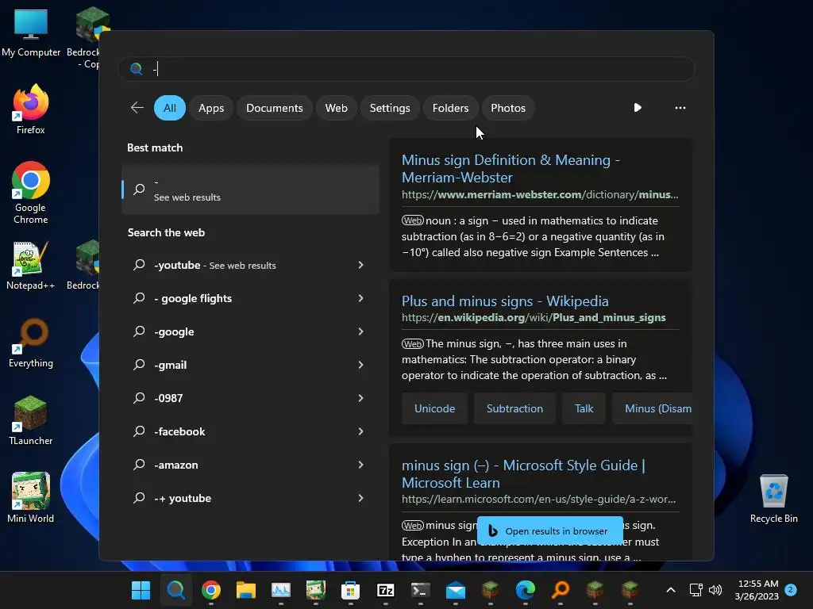Image resolution: width=813 pixels, height=609 pixels.
Task: Expand the -gmail suggestion arrow
Action: coord(361,365)
